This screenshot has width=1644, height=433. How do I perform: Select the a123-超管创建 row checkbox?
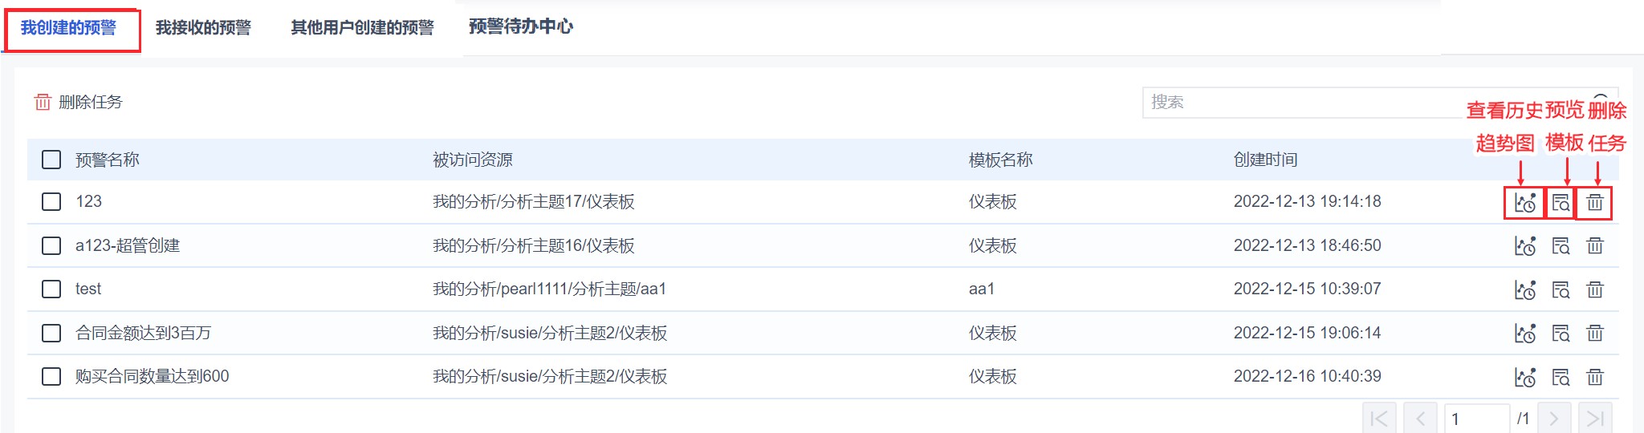51,245
